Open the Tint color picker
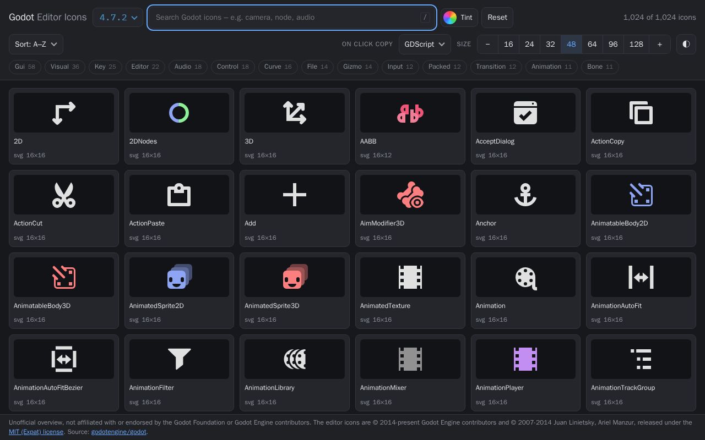The width and height of the screenshot is (705, 440). (x=459, y=18)
